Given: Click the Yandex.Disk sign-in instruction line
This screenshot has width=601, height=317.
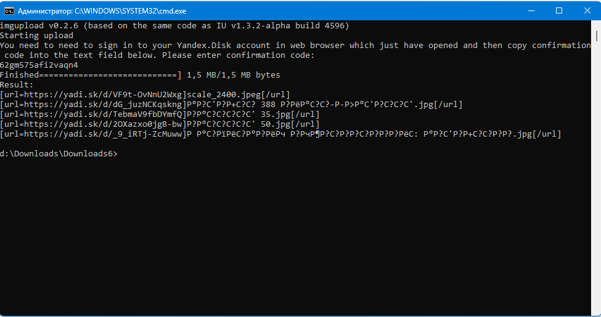Looking at the screenshot, I should (x=295, y=46).
